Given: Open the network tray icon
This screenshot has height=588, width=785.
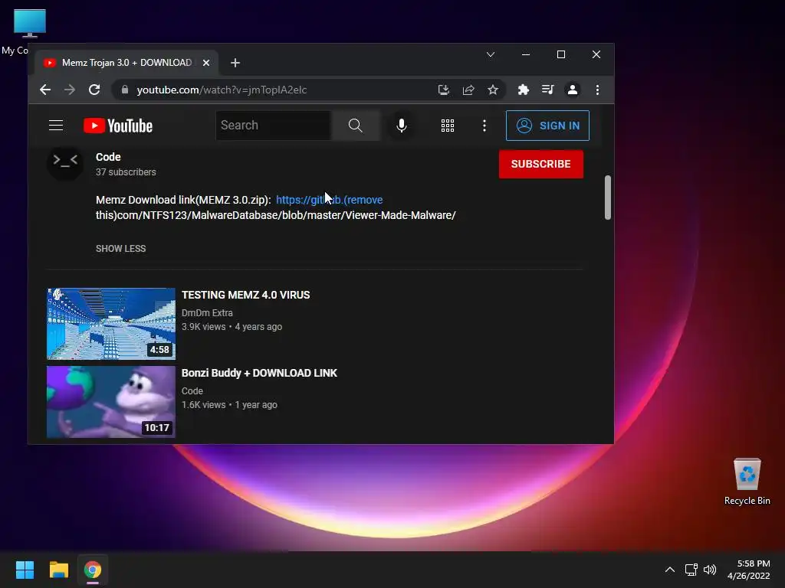Looking at the screenshot, I should (691, 570).
